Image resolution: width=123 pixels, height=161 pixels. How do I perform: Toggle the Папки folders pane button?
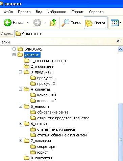96,23
